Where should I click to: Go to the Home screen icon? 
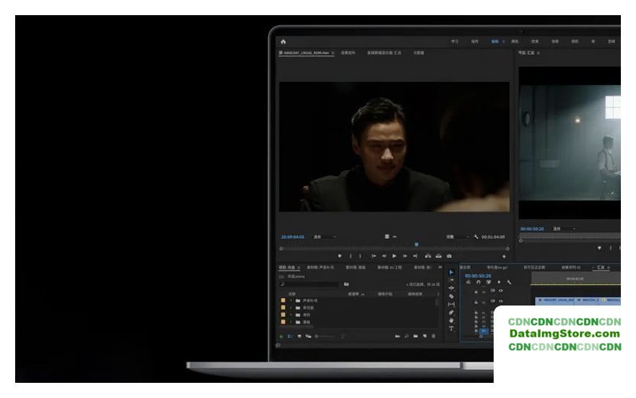283,42
